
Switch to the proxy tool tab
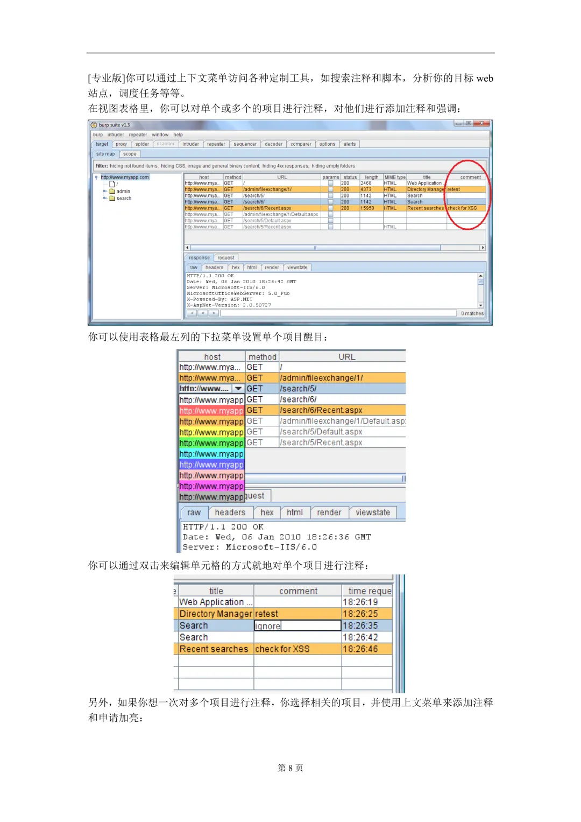coord(122,144)
